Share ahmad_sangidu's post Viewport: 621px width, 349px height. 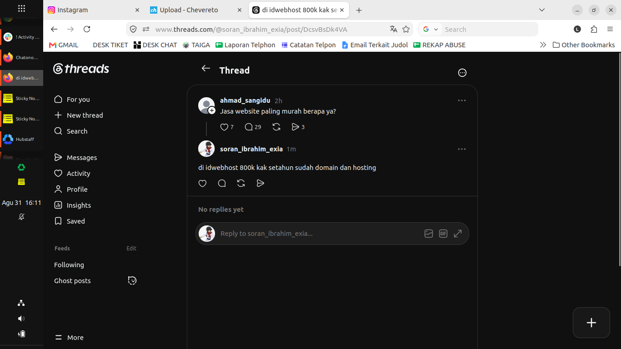pos(298,127)
